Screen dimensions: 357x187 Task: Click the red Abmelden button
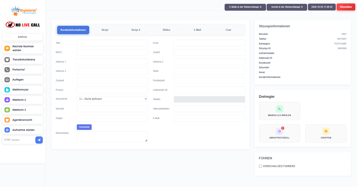[346, 7]
